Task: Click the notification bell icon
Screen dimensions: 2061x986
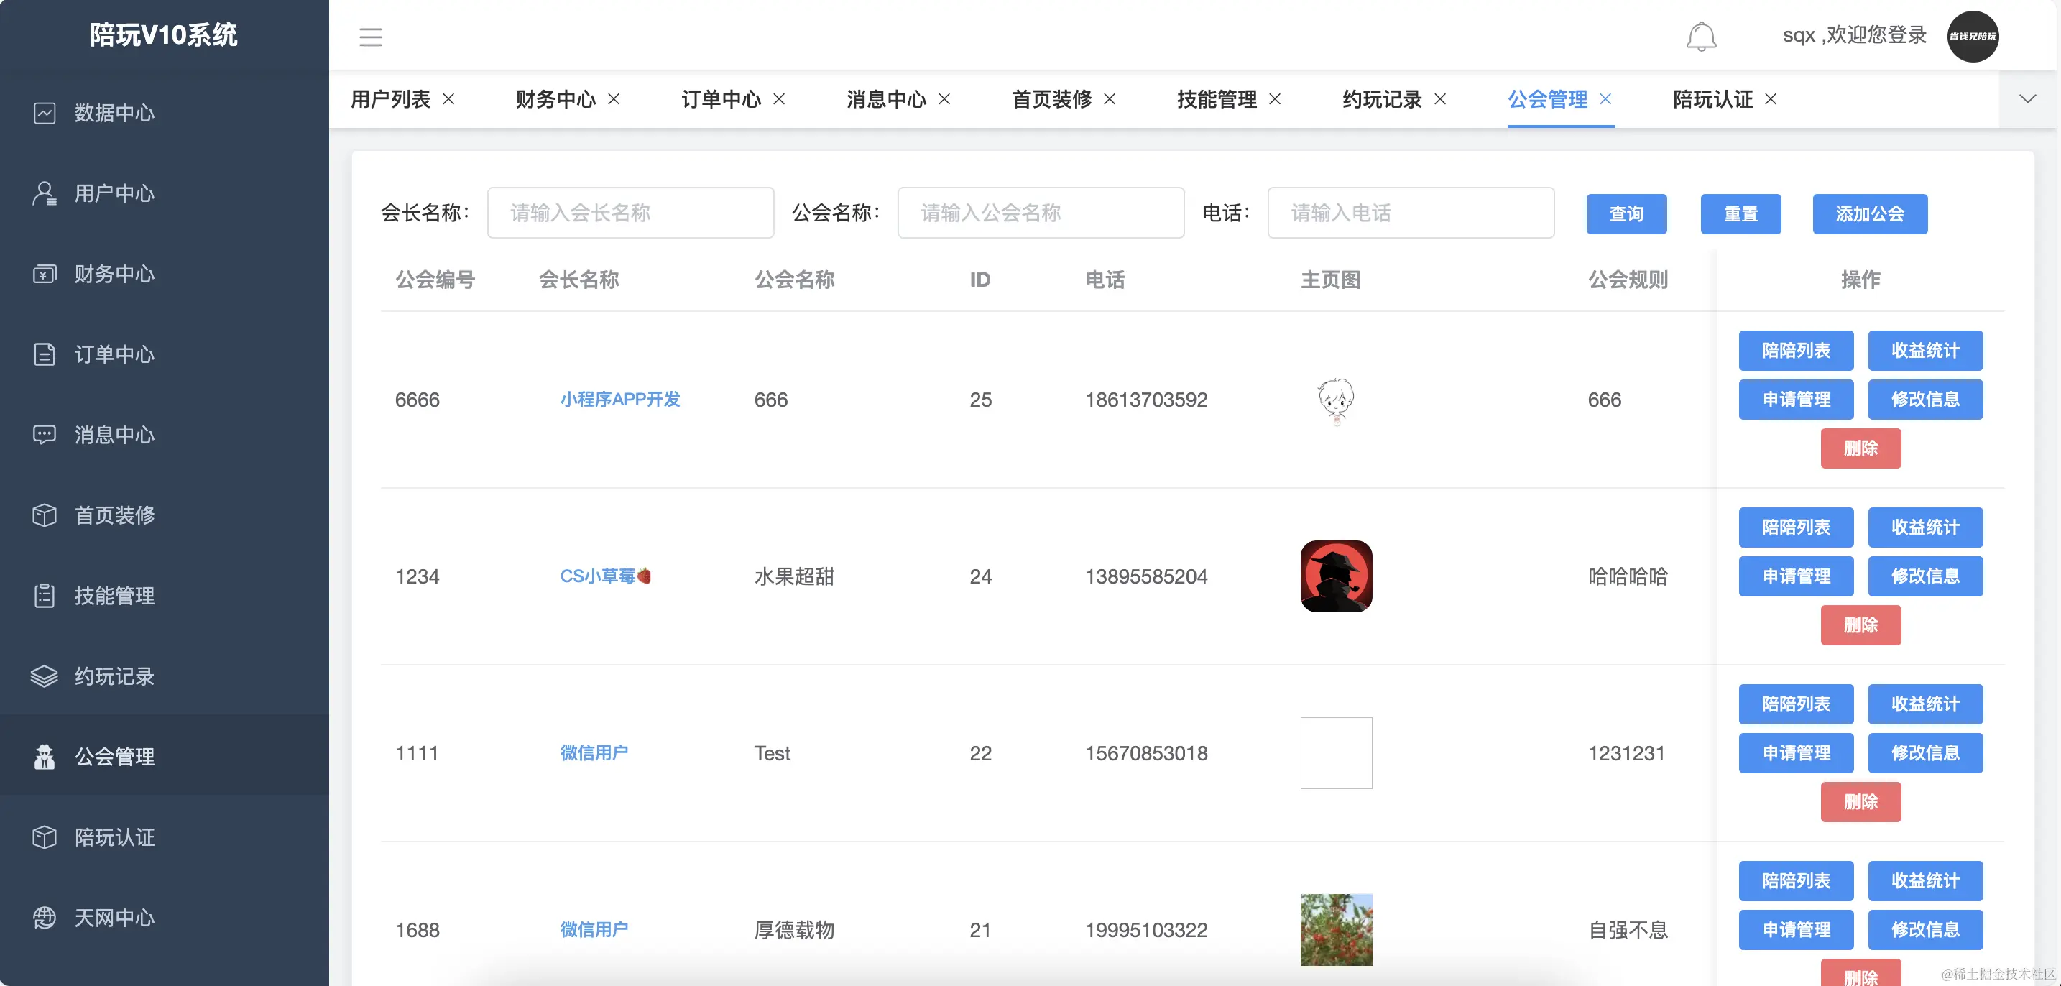Action: pos(1701,36)
